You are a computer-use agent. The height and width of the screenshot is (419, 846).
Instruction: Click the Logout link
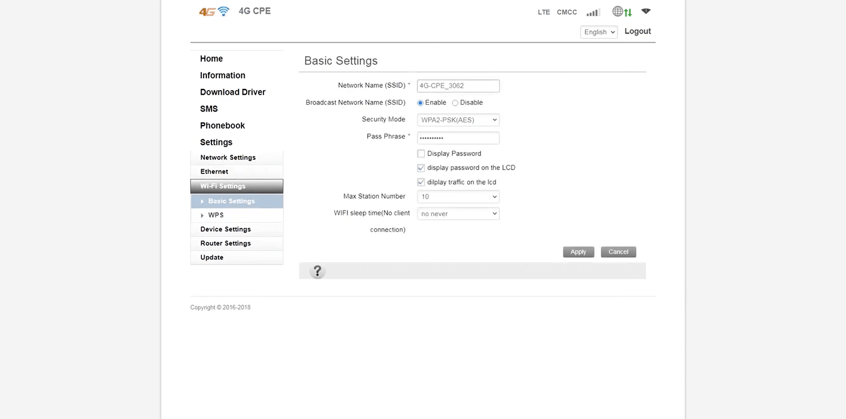pos(637,32)
